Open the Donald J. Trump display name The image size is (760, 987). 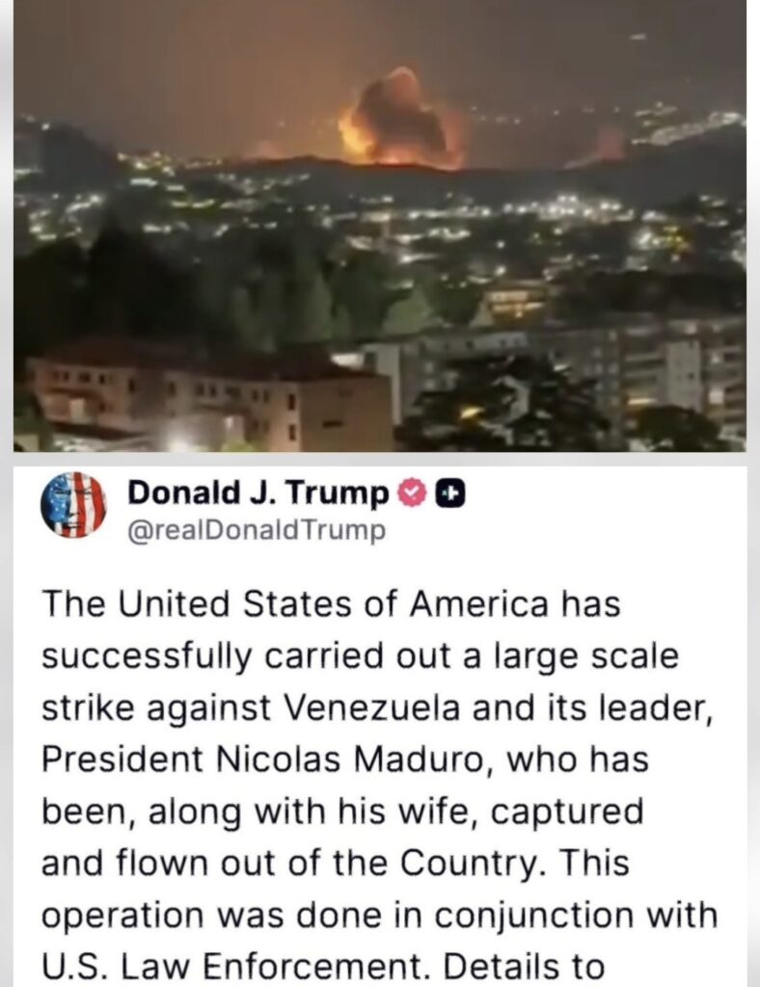[258, 494]
